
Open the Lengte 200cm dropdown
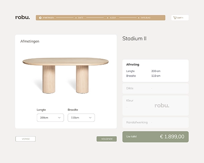tap(50, 118)
